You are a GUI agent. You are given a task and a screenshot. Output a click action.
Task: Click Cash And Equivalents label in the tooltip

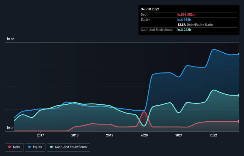(157, 30)
